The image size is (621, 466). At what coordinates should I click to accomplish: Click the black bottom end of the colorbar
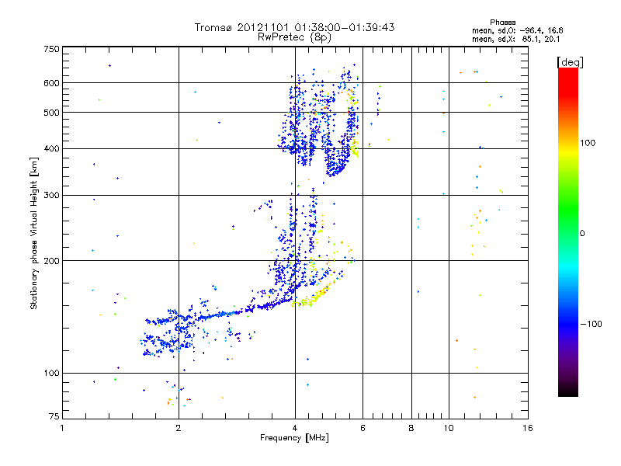(x=568, y=391)
